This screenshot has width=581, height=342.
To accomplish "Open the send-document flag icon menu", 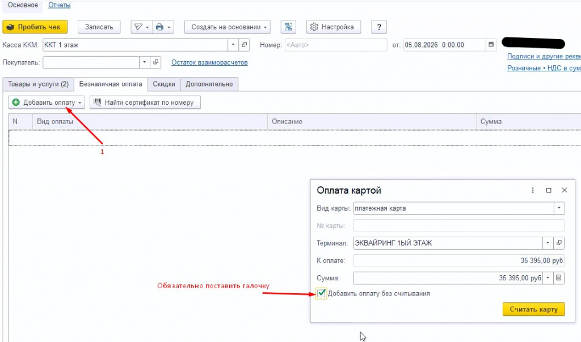I will pos(141,27).
